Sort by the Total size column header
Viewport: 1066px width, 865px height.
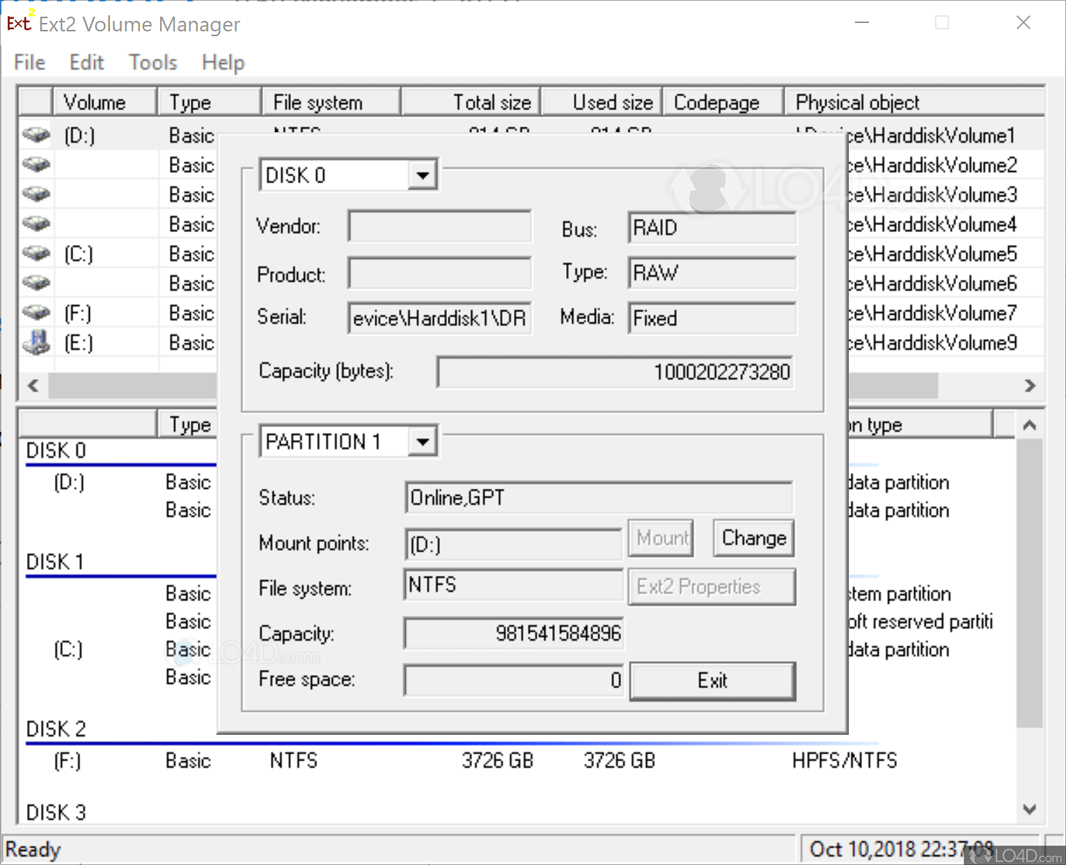coord(471,102)
